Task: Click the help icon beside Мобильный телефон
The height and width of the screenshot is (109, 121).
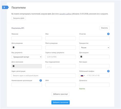Action: (108, 71)
